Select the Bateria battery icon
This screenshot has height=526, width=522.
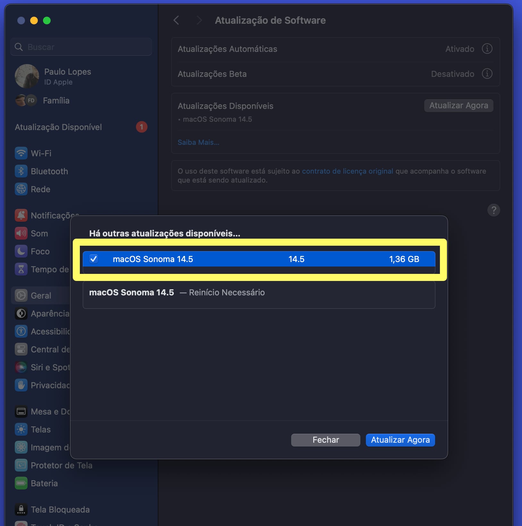point(21,483)
